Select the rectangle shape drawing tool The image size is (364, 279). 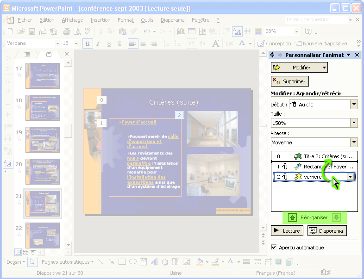[x=122, y=262]
